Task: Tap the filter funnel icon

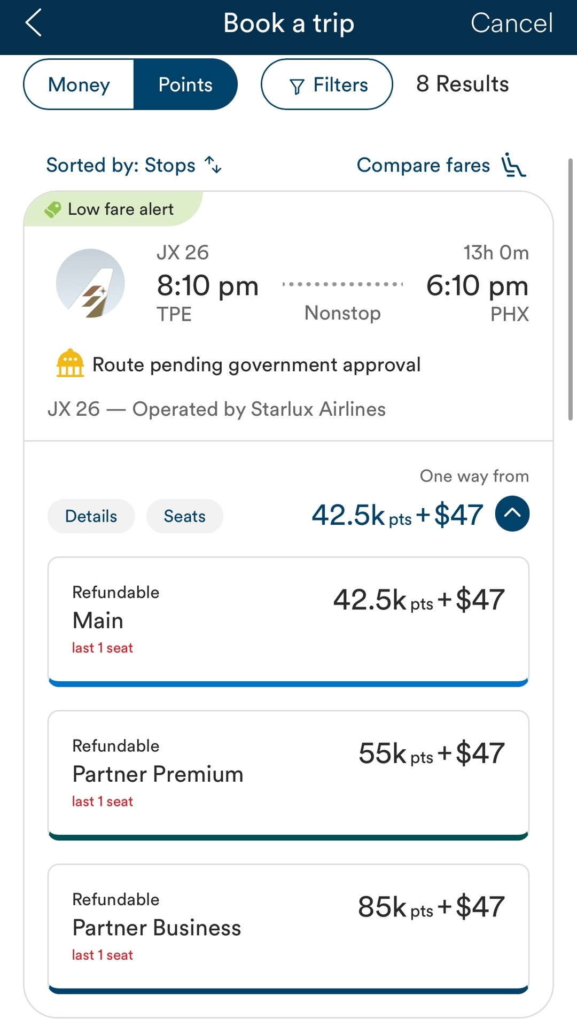Action: click(x=297, y=86)
